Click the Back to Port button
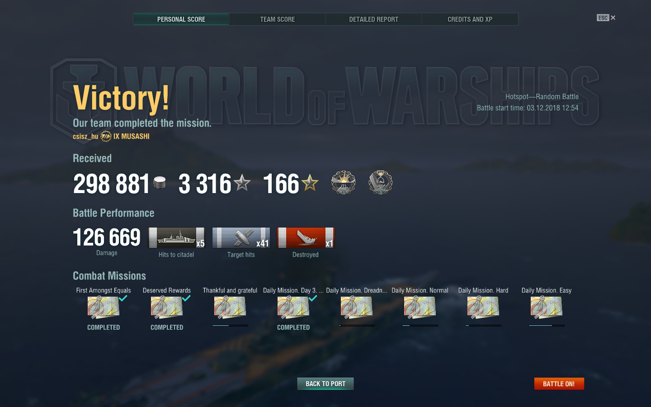Screen dimensions: 651x407 (x=325, y=383)
